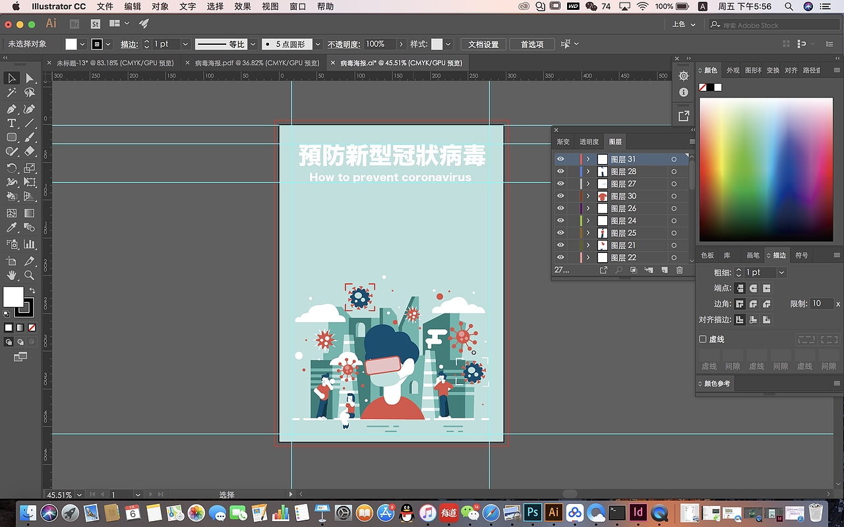The image size is (844, 527).
Task: Click 不透明度 opacity label link
Action: point(344,44)
